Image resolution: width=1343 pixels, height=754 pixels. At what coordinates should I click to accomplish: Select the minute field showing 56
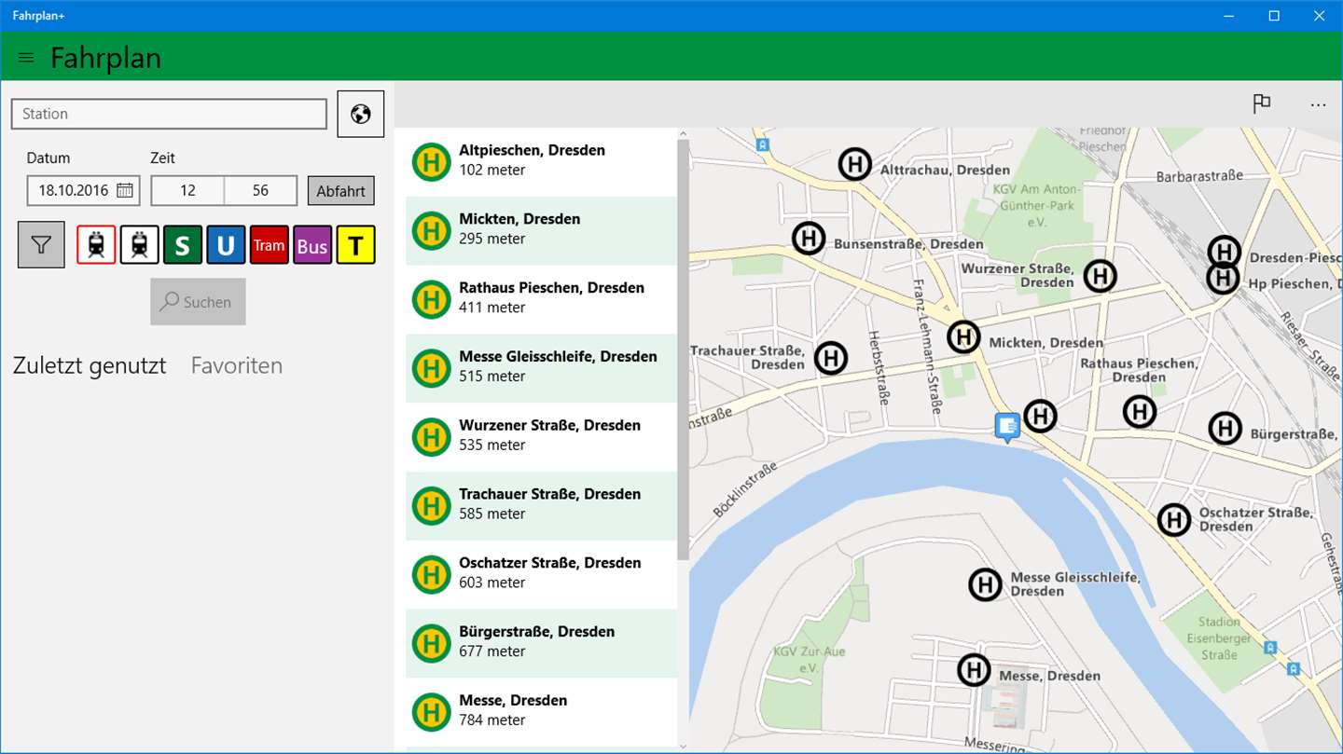[260, 190]
